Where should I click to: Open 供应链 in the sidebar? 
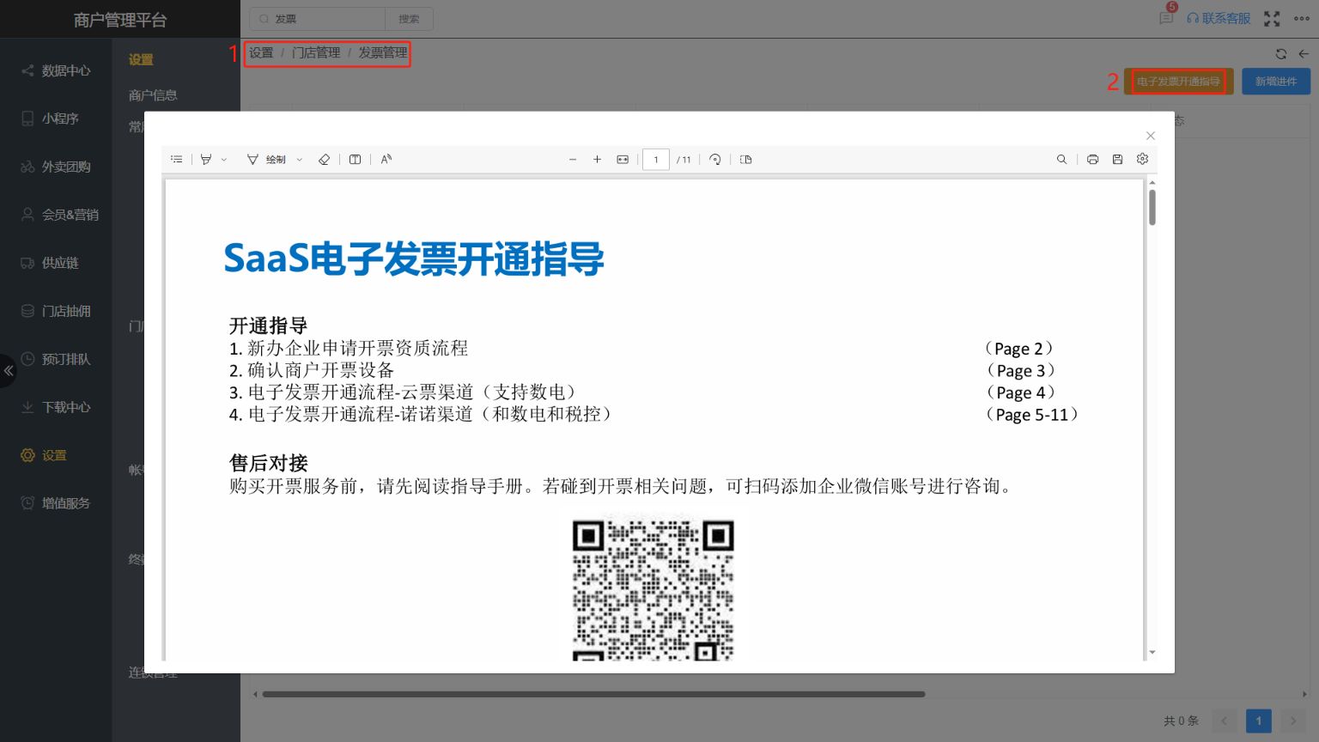(56, 263)
